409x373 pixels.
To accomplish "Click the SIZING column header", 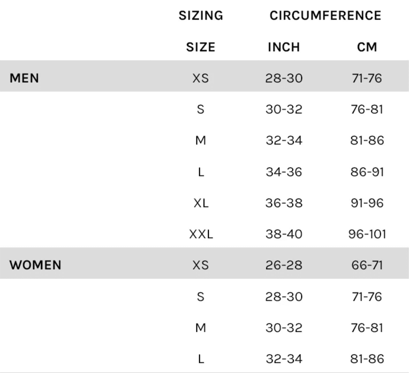I will [x=201, y=16].
